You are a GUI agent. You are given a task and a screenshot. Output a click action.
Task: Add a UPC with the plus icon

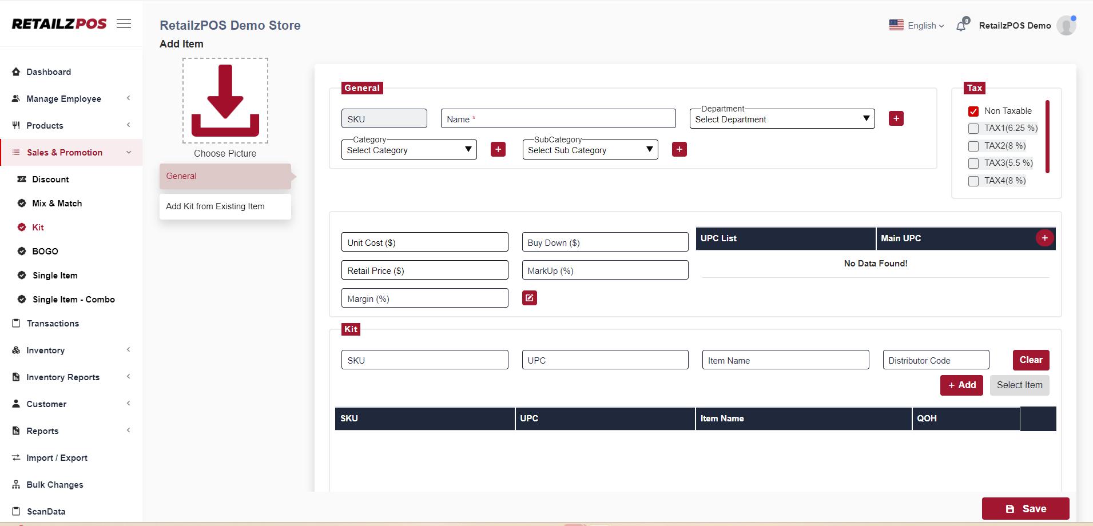click(x=1044, y=238)
